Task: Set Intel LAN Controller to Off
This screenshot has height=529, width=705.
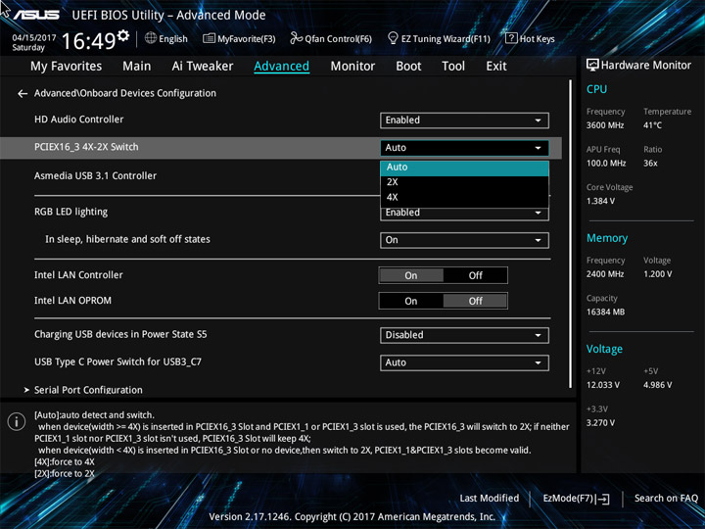Action: [475, 275]
